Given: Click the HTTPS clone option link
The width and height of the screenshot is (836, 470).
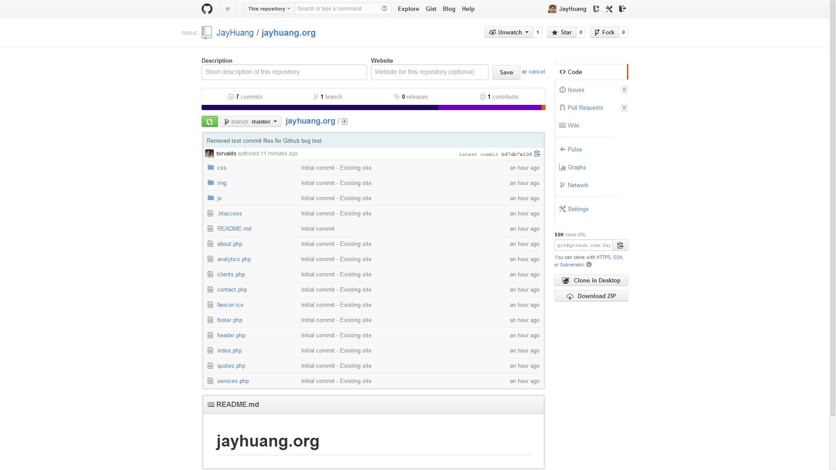Looking at the screenshot, I should pyautogui.click(x=603, y=257).
